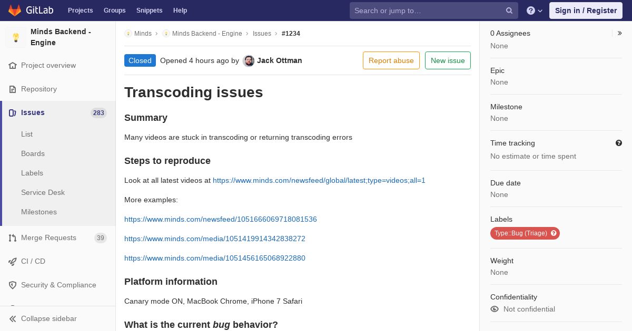Click the Minds breadcrumb link
This screenshot has width=632, height=331.
[x=143, y=34]
